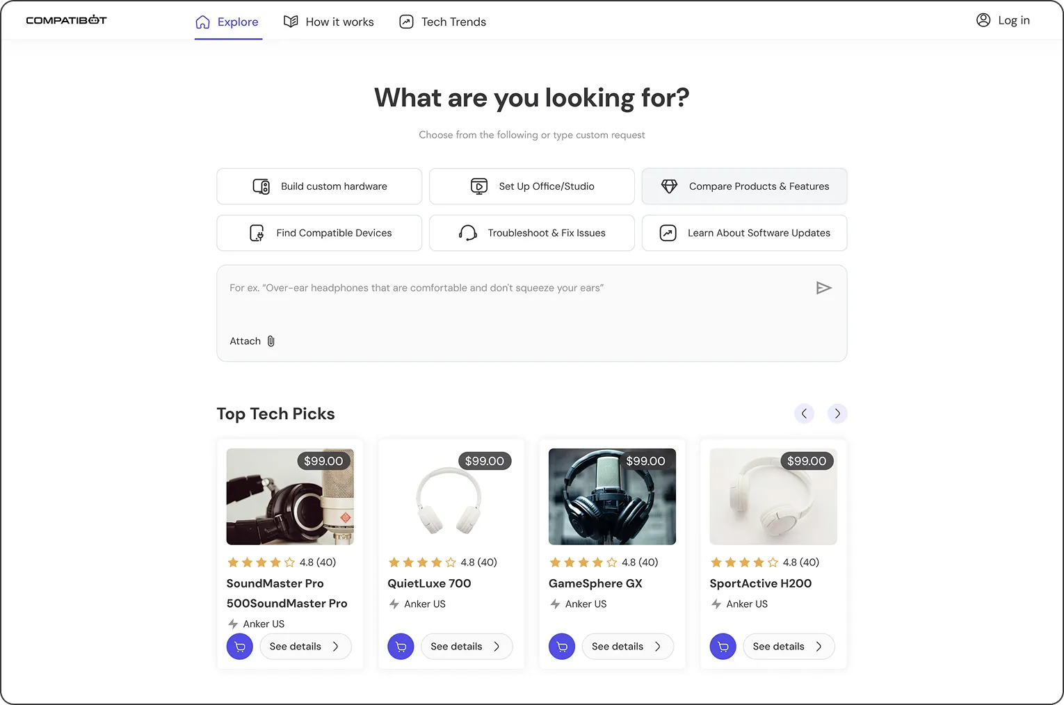Viewport: 1064px width, 705px height.
Task: Show previous Top Tech Picks
Action: tap(804, 414)
